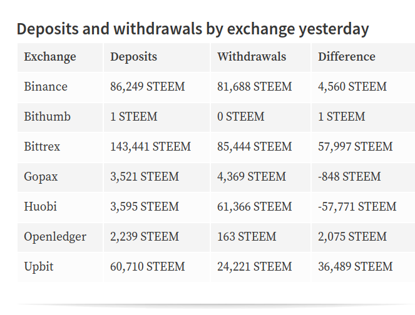Click Openledger withdrawals 163 STEEM cell
415x315 pixels.
(x=260, y=237)
